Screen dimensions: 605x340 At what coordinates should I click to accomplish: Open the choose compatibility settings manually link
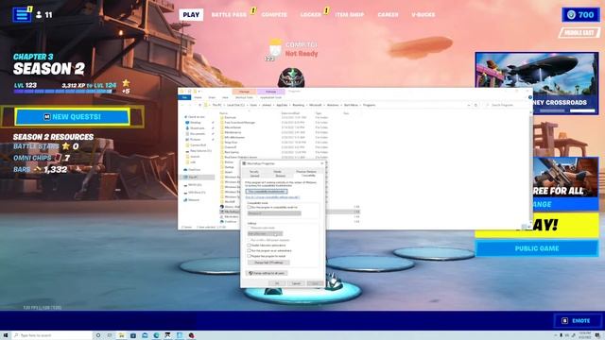272,197
